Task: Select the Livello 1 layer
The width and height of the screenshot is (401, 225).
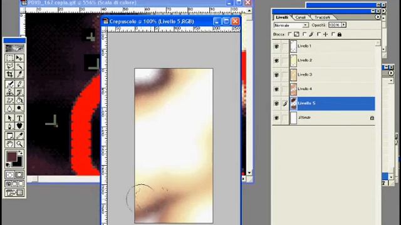Action: [x=332, y=46]
